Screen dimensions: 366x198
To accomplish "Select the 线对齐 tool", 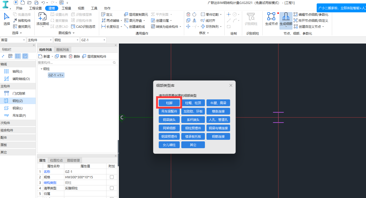I will [208, 20].
